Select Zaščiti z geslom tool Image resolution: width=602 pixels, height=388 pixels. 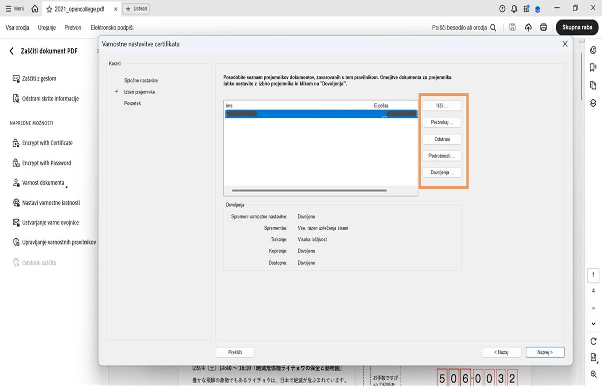point(35,78)
